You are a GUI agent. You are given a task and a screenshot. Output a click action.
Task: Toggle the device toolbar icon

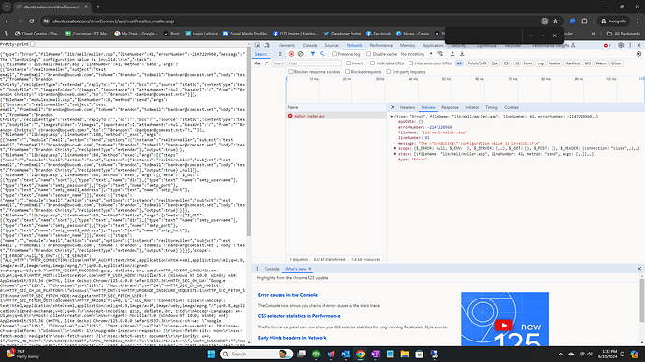(267, 45)
